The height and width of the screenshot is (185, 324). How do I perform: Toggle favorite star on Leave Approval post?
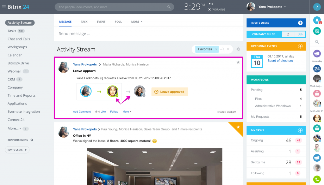tap(238, 62)
